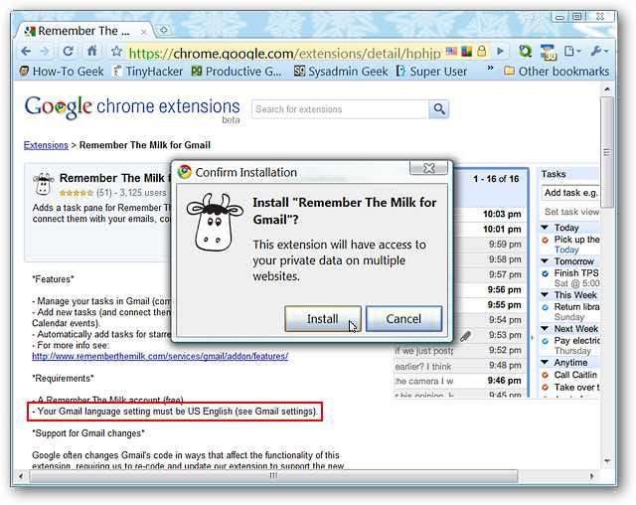Click the horizontal scroll right arrow
Screen dimensions: 636x505
coord(592,476)
